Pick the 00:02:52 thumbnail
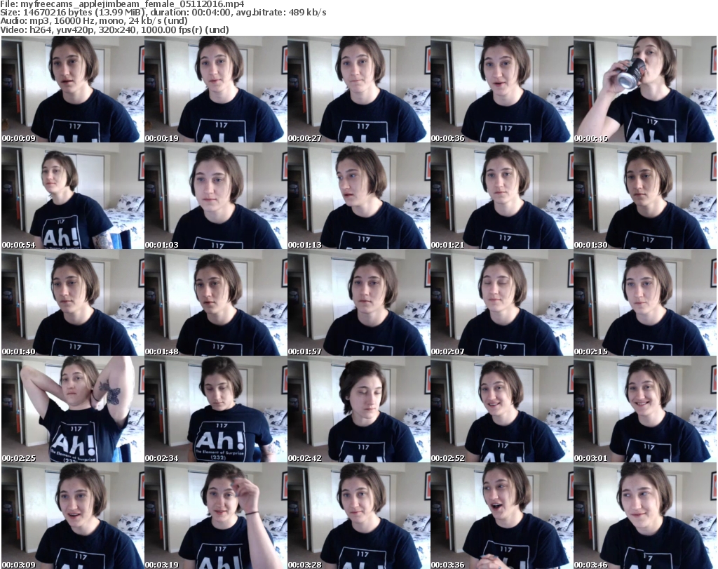The width and height of the screenshot is (718, 569). 501,410
